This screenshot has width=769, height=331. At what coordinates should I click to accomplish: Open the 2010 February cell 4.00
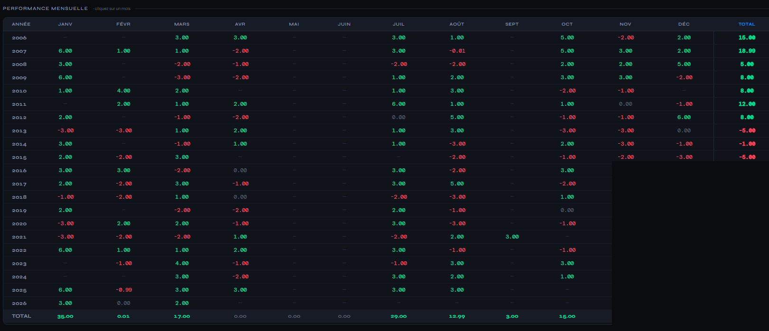123,91
